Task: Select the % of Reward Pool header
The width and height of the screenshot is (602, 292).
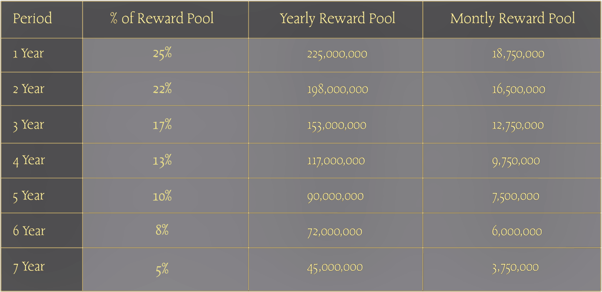Action: coord(162,18)
